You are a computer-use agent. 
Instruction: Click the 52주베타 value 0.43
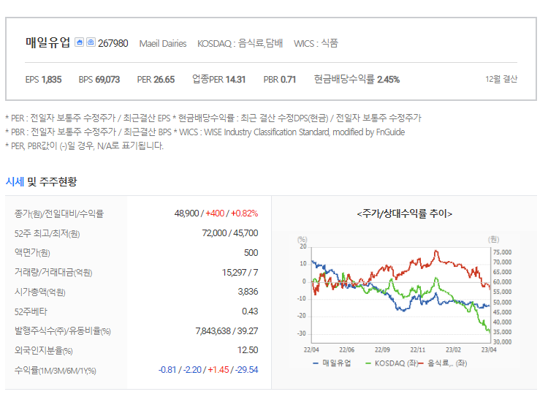pyautogui.click(x=250, y=311)
